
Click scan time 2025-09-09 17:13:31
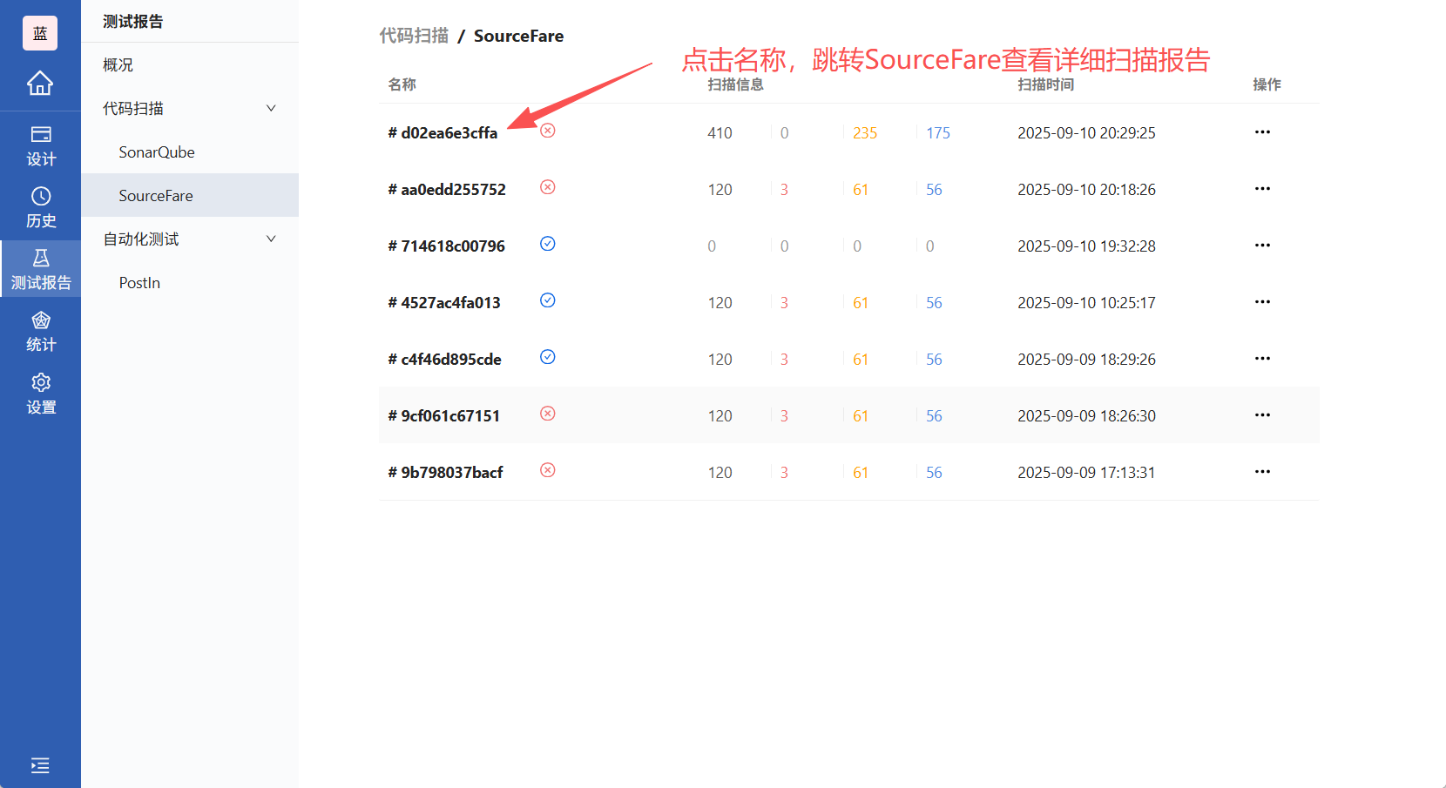[1086, 473]
